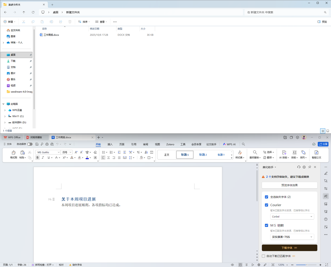Toggle the 自动保存 auto-save switch
The width and height of the screenshot is (331, 267).
pos(30,144)
